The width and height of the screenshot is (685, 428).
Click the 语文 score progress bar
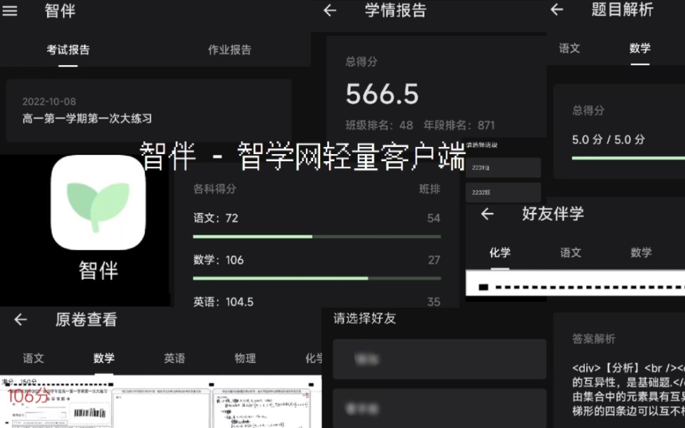point(317,237)
